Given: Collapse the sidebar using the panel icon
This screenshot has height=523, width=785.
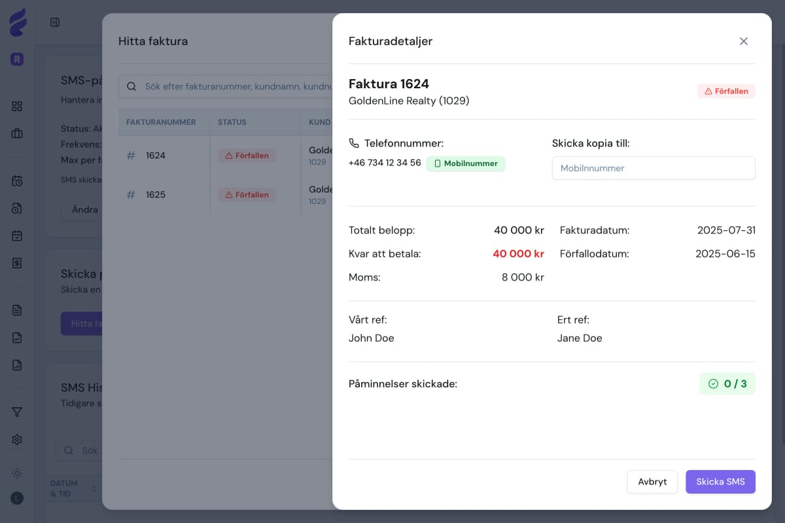Looking at the screenshot, I should [55, 22].
